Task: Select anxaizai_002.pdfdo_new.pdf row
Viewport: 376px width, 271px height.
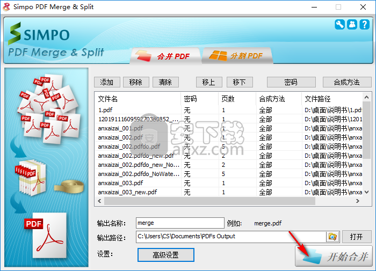Action: (x=229, y=156)
